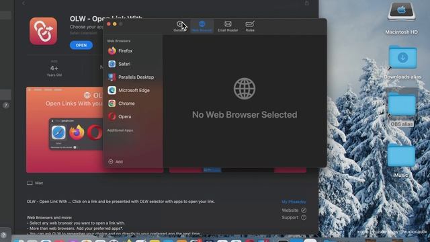This screenshot has width=430, height=242.
Task: Click the 'Web Browsers' section header
Action: [118, 41]
